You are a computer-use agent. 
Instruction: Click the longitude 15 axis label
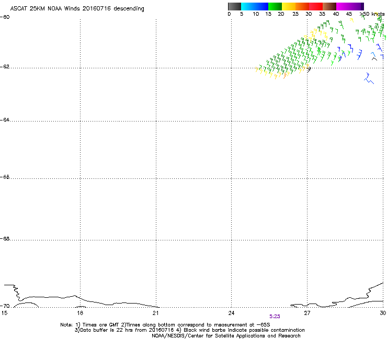click(x=4, y=313)
